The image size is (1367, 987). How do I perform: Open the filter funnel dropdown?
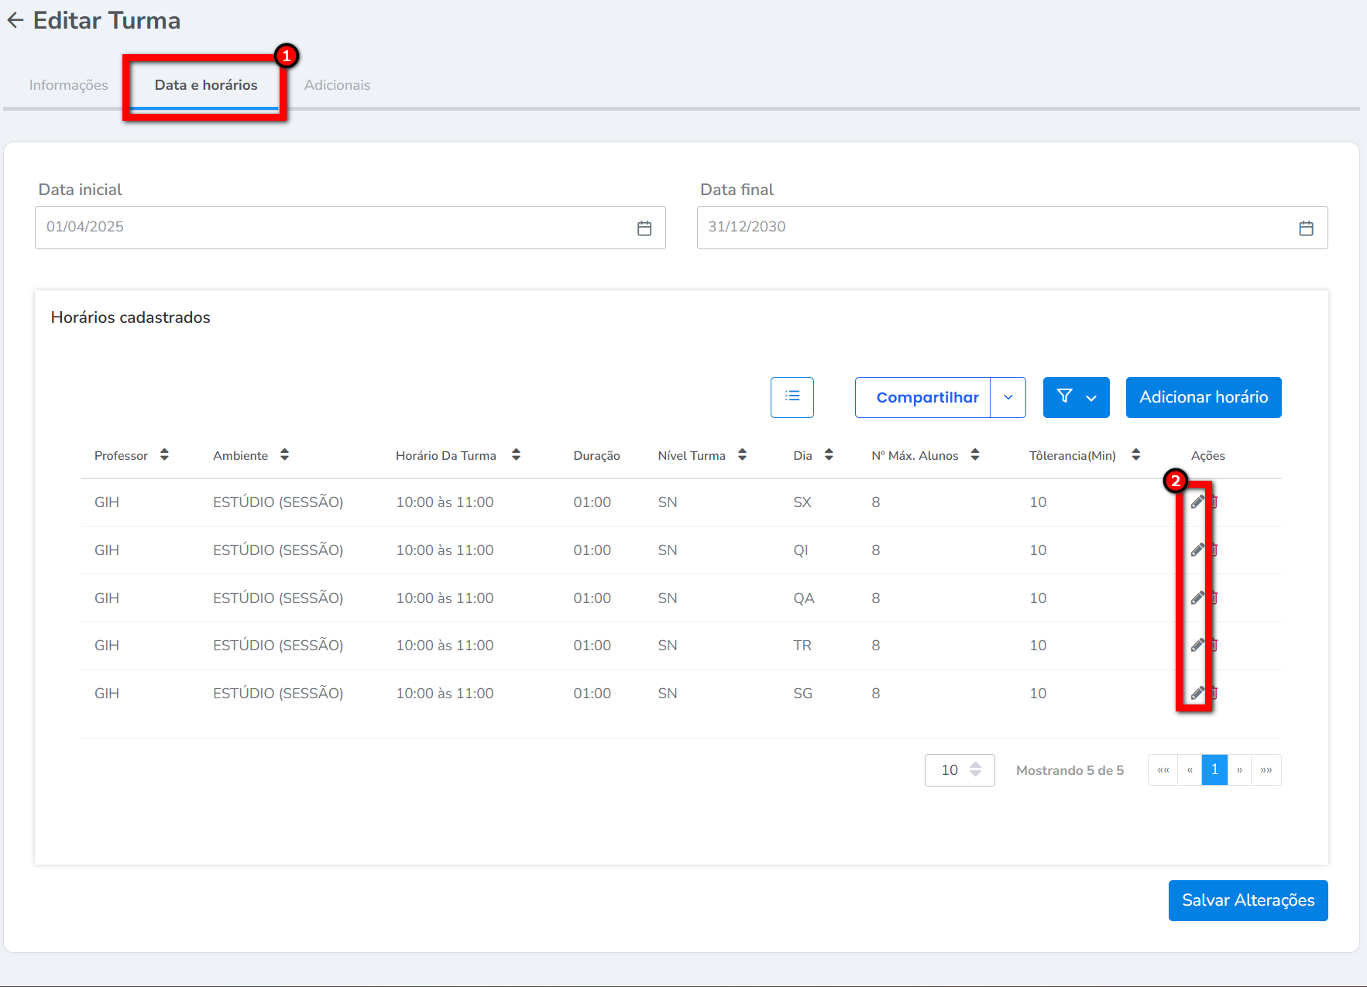pyautogui.click(x=1076, y=397)
